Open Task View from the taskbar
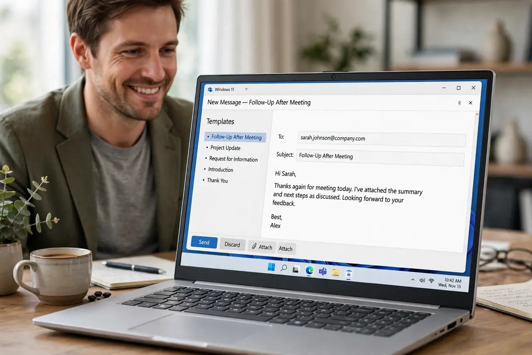 click(x=296, y=269)
